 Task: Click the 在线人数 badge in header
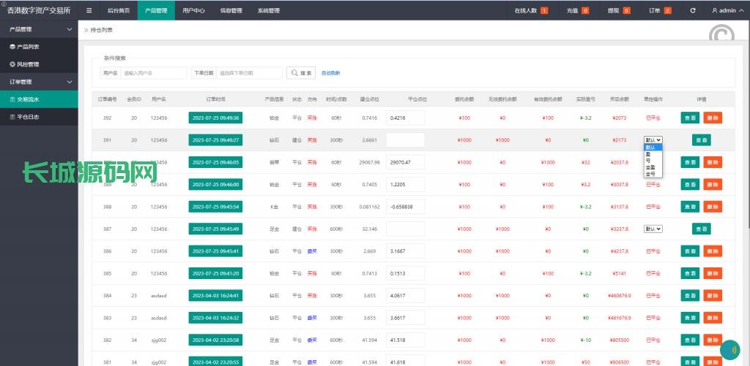(x=544, y=11)
